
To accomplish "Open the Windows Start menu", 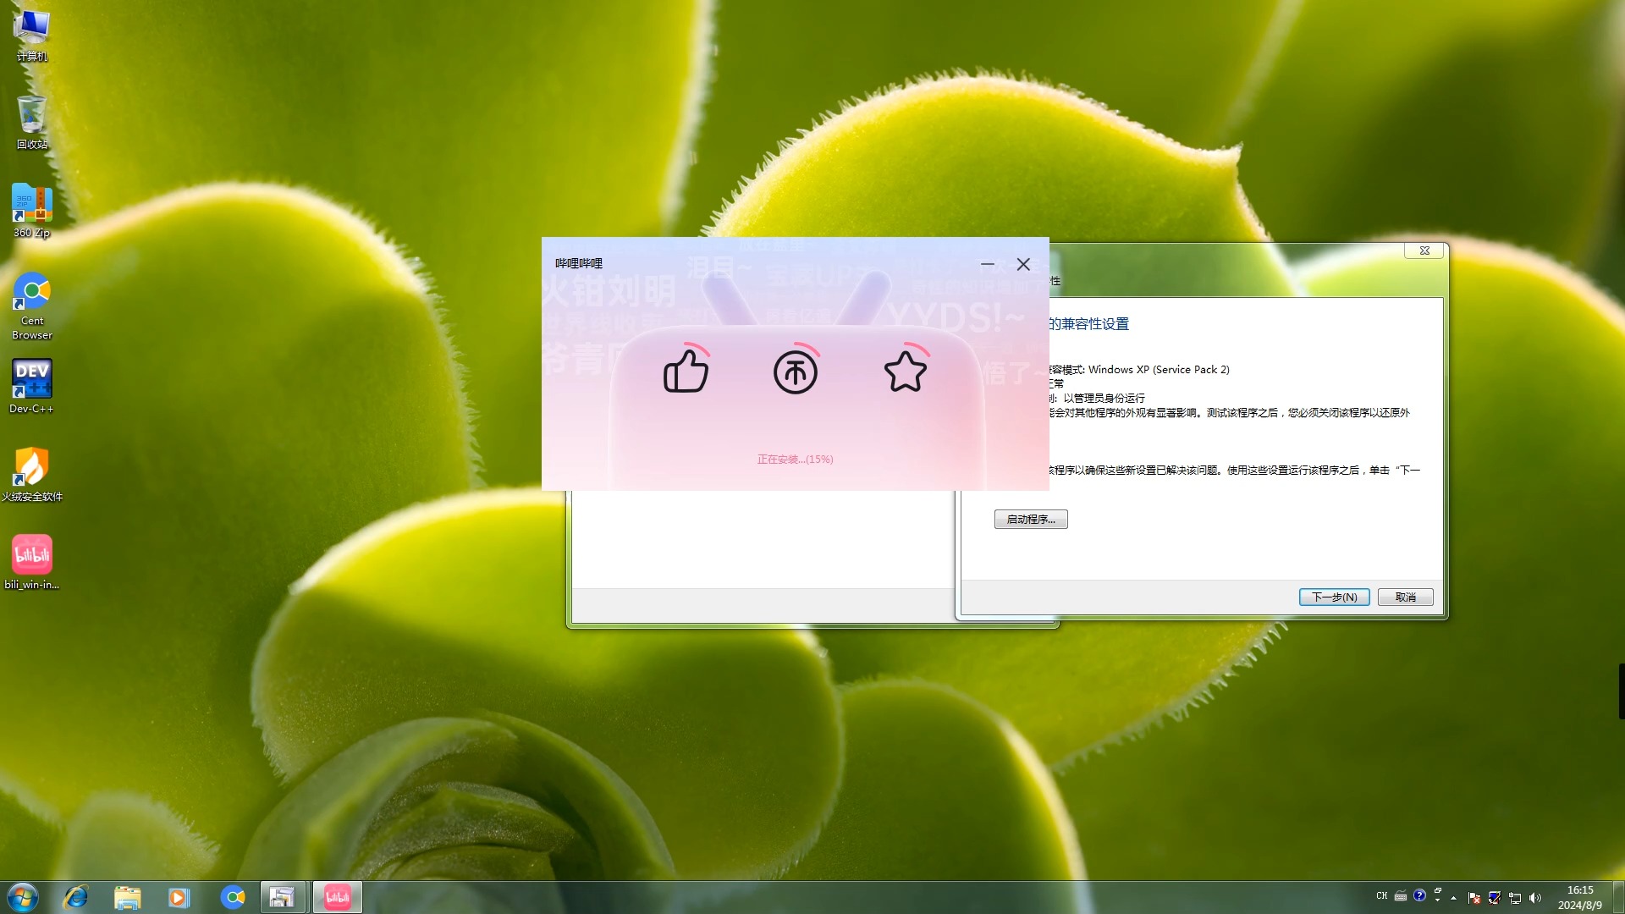I will tap(23, 897).
